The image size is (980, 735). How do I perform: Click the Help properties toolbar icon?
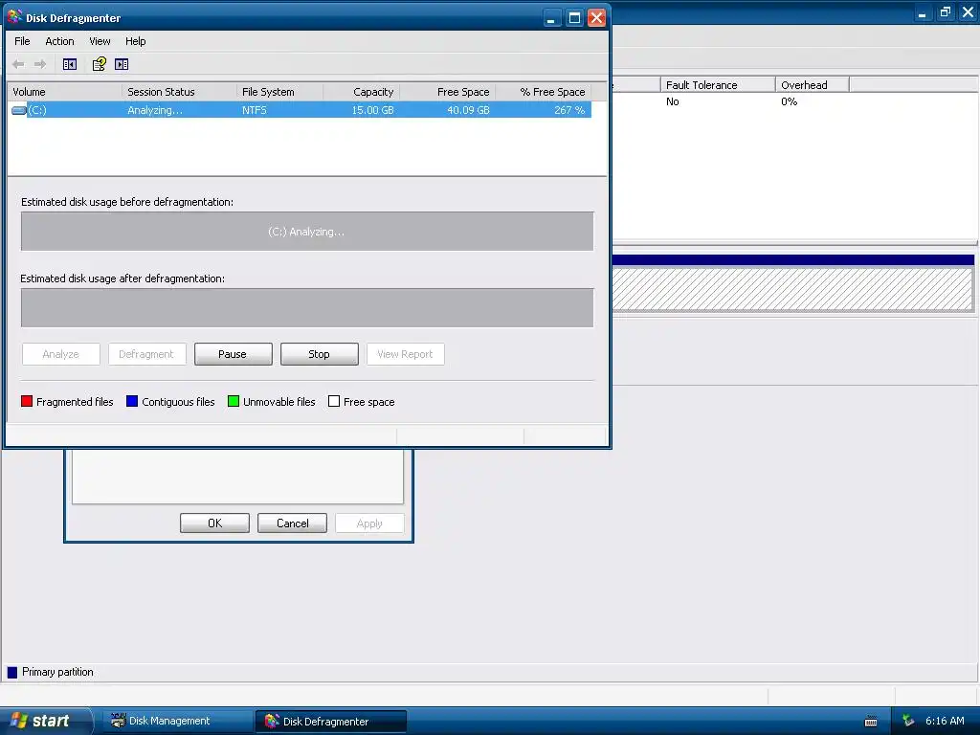point(99,64)
